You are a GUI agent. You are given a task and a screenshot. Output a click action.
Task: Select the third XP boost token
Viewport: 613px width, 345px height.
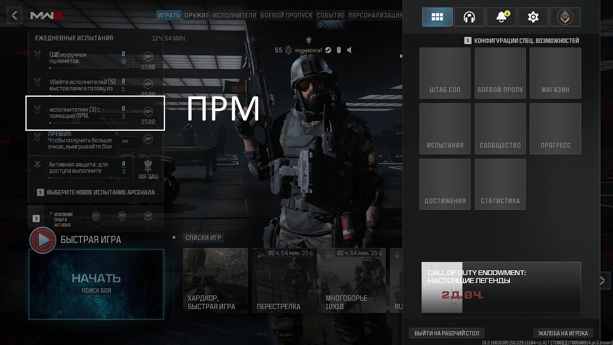(148, 216)
